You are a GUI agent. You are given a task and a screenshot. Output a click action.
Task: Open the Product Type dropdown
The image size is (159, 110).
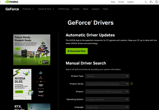107,76
